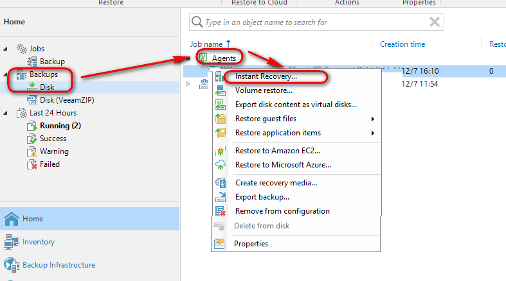The height and width of the screenshot is (281, 506).
Task: Click the Volume restore icon
Action: [221, 90]
